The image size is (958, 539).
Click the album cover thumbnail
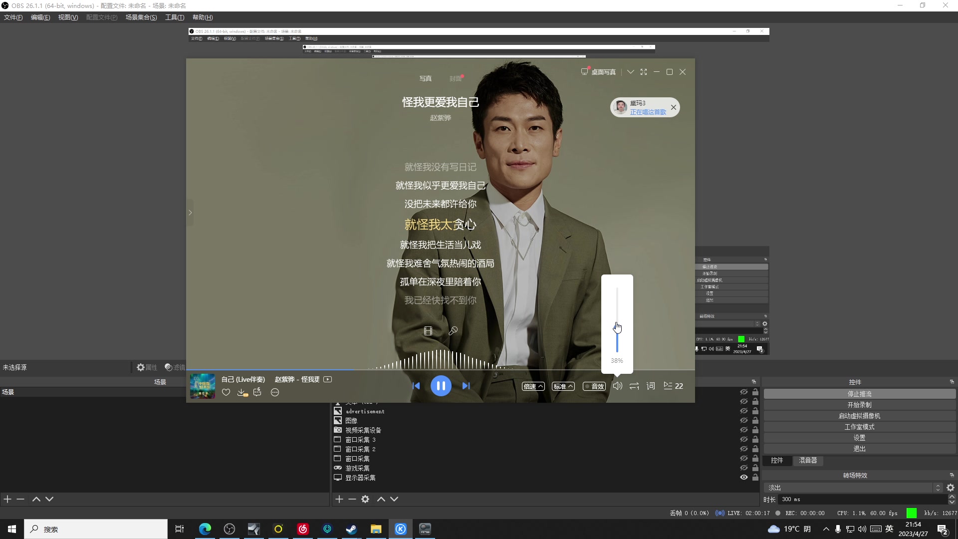point(203,386)
